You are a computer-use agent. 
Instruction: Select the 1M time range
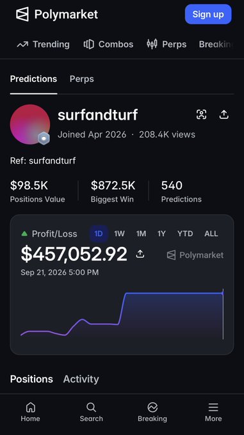[x=141, y=234]
